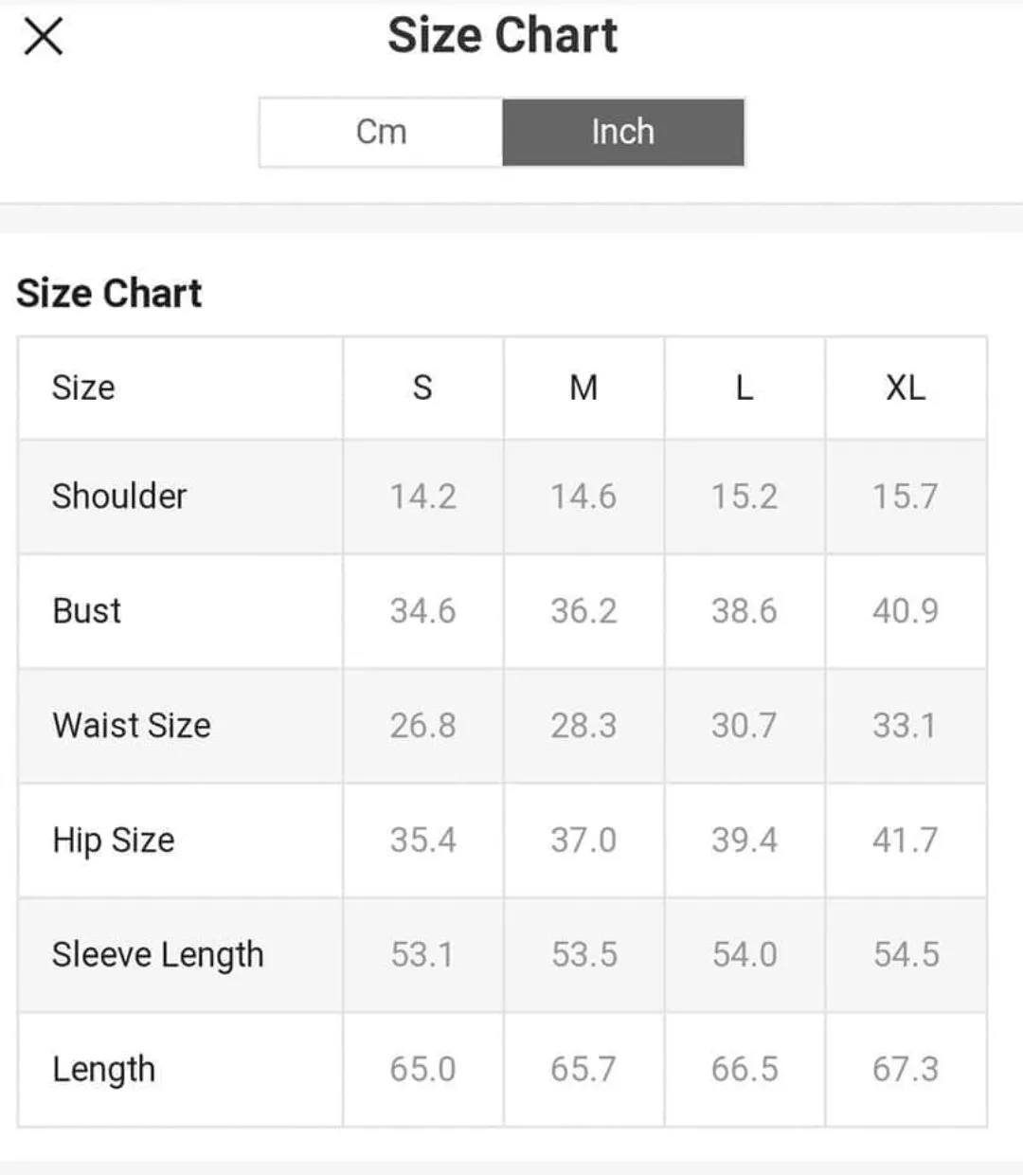Click Hip Size value 35.4 for S
The image size is (1023, 1175).
point(423,841)
